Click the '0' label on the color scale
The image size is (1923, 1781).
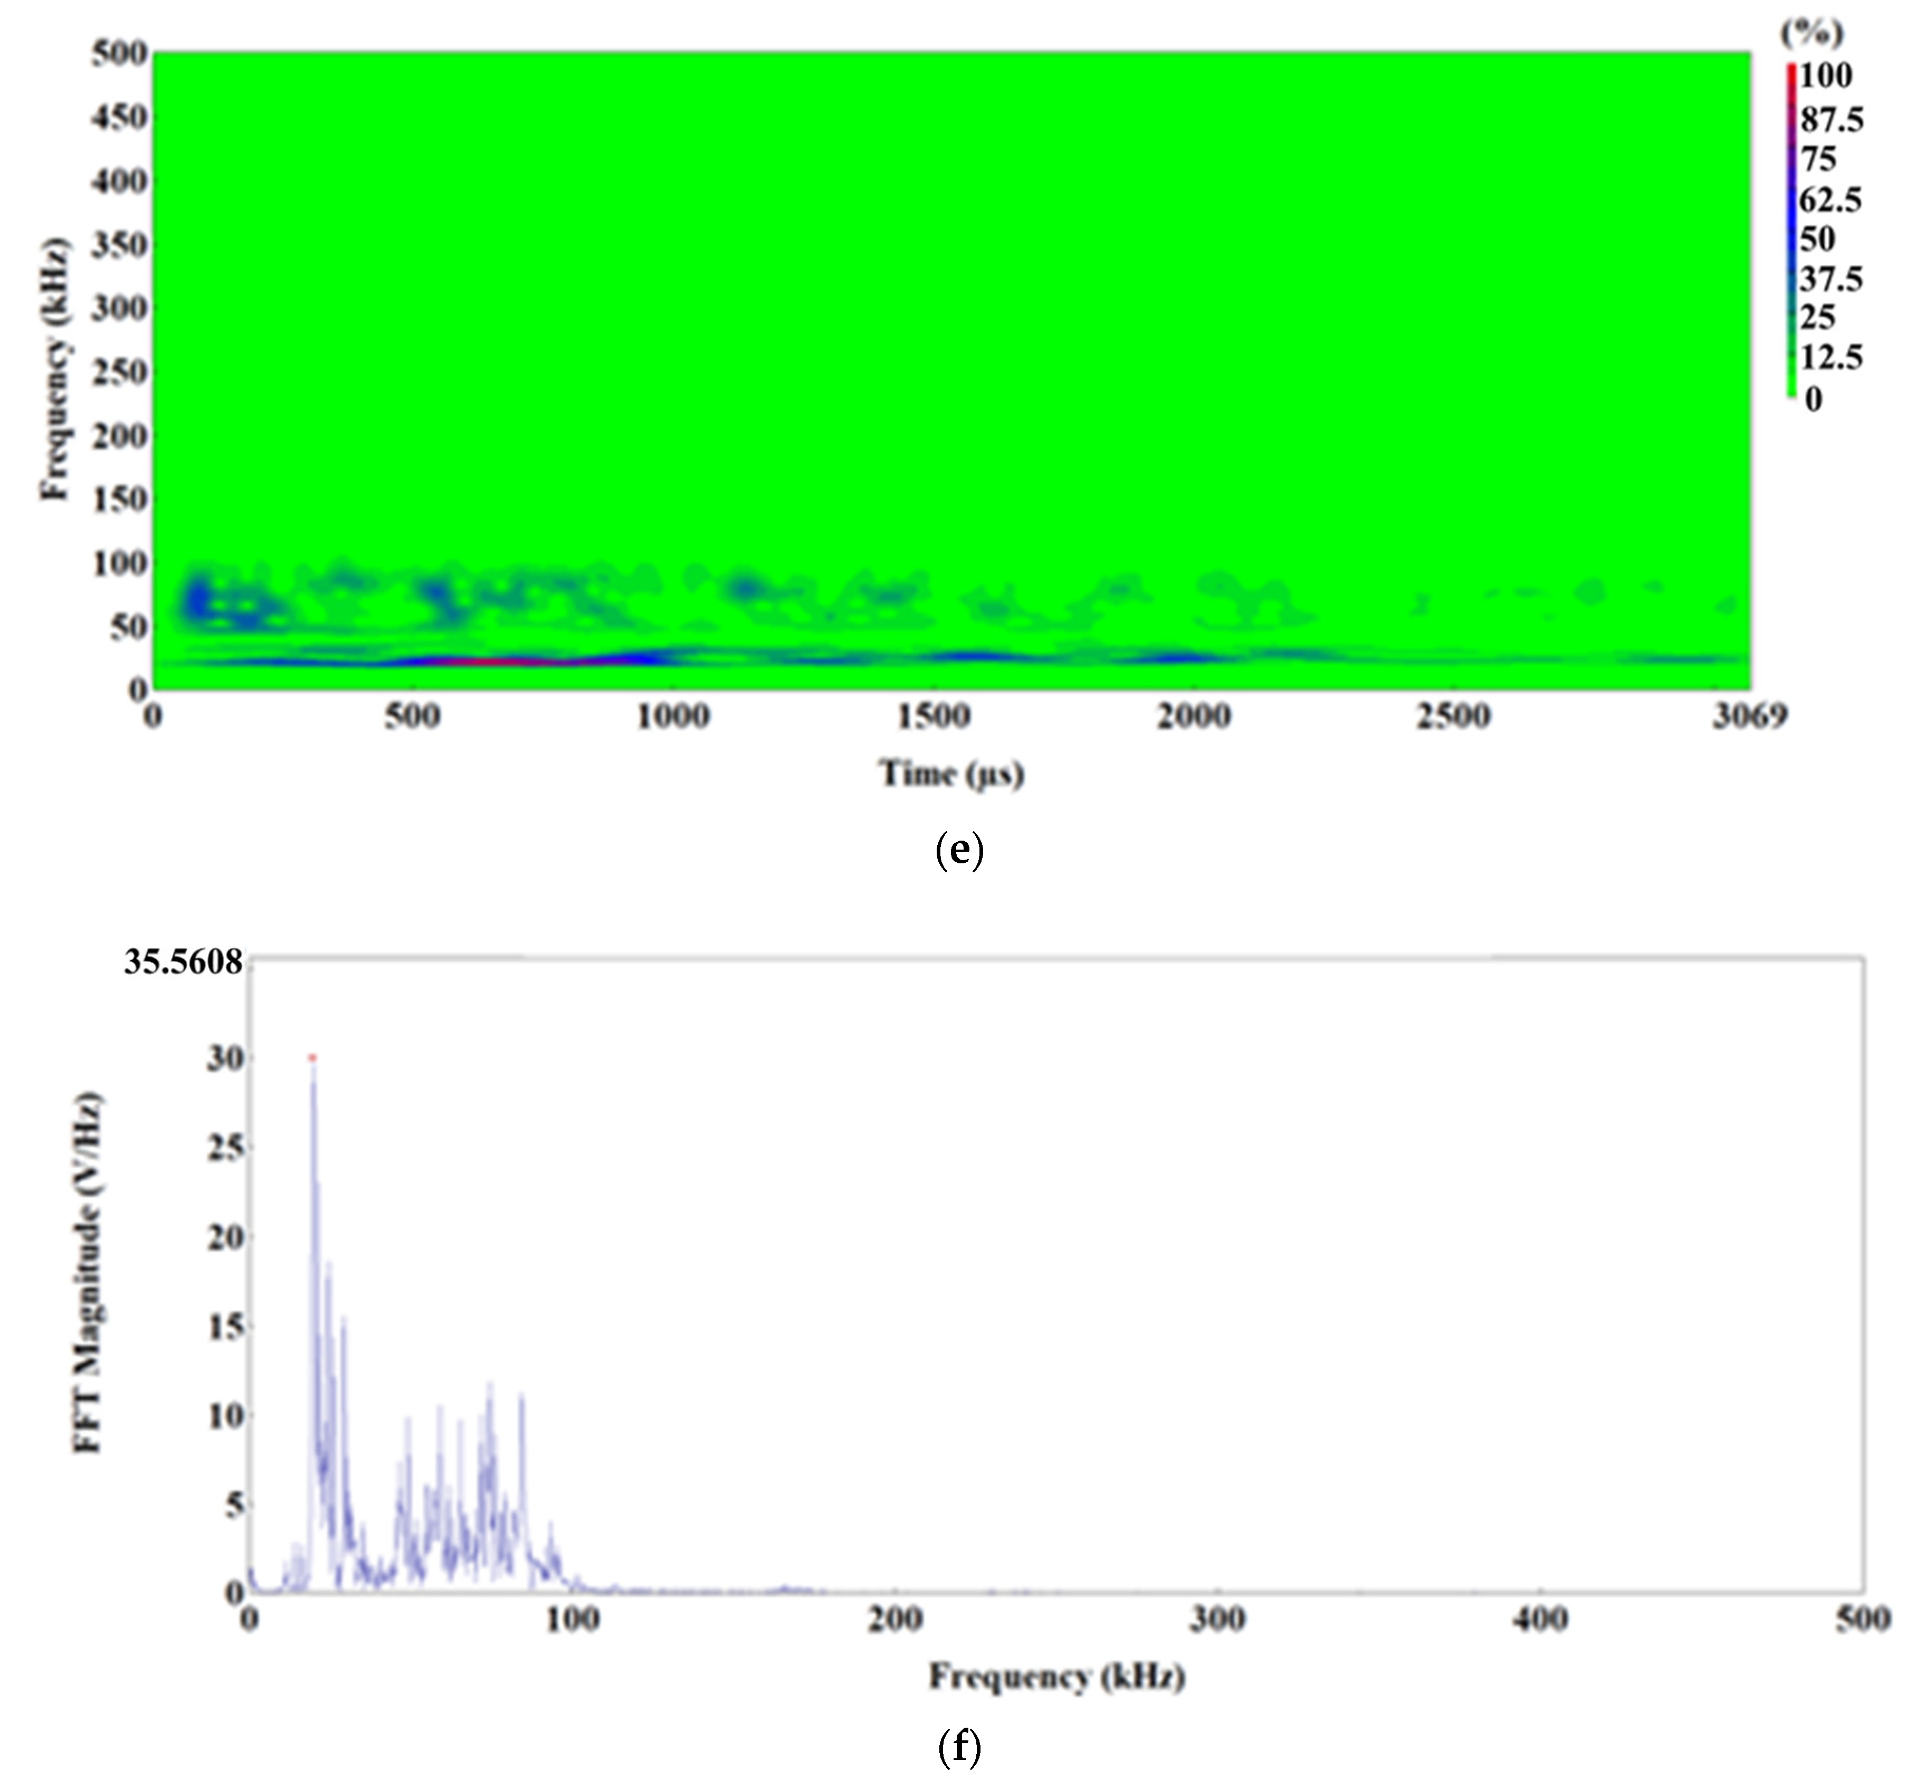[x=1813, y=399]
